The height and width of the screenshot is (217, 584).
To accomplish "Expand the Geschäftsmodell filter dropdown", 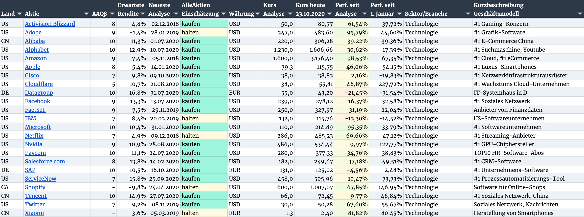I will (x=580, y=13).
